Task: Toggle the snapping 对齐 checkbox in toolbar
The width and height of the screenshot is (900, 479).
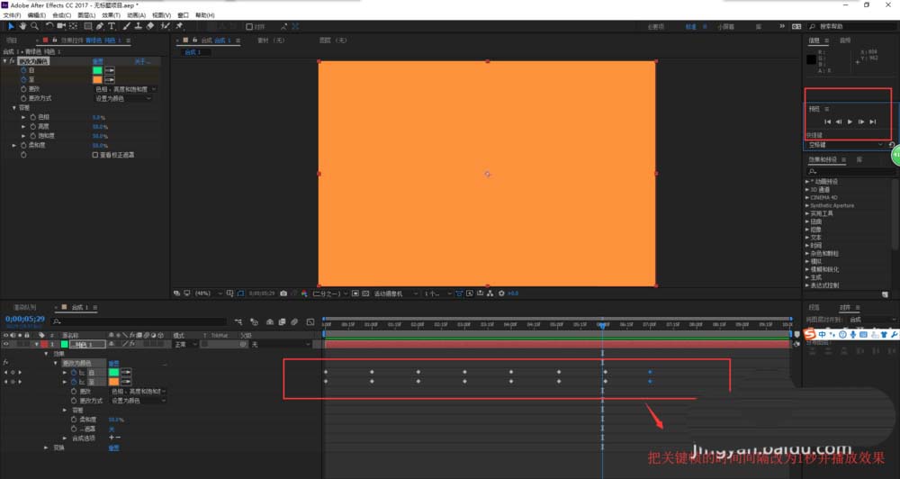Action: [249, 27]
